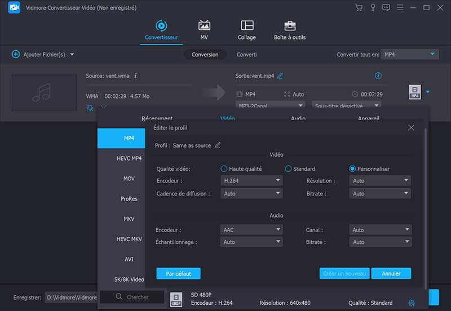Click the shopping cart icon
This screenshot has width=451, height=311.
click(359, 8)
